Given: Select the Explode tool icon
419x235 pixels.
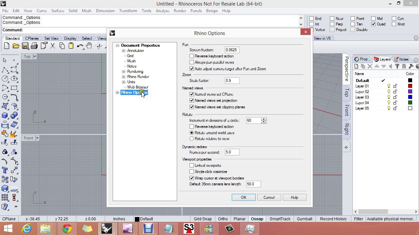Looking at the screenshot, I should (14, 133).
